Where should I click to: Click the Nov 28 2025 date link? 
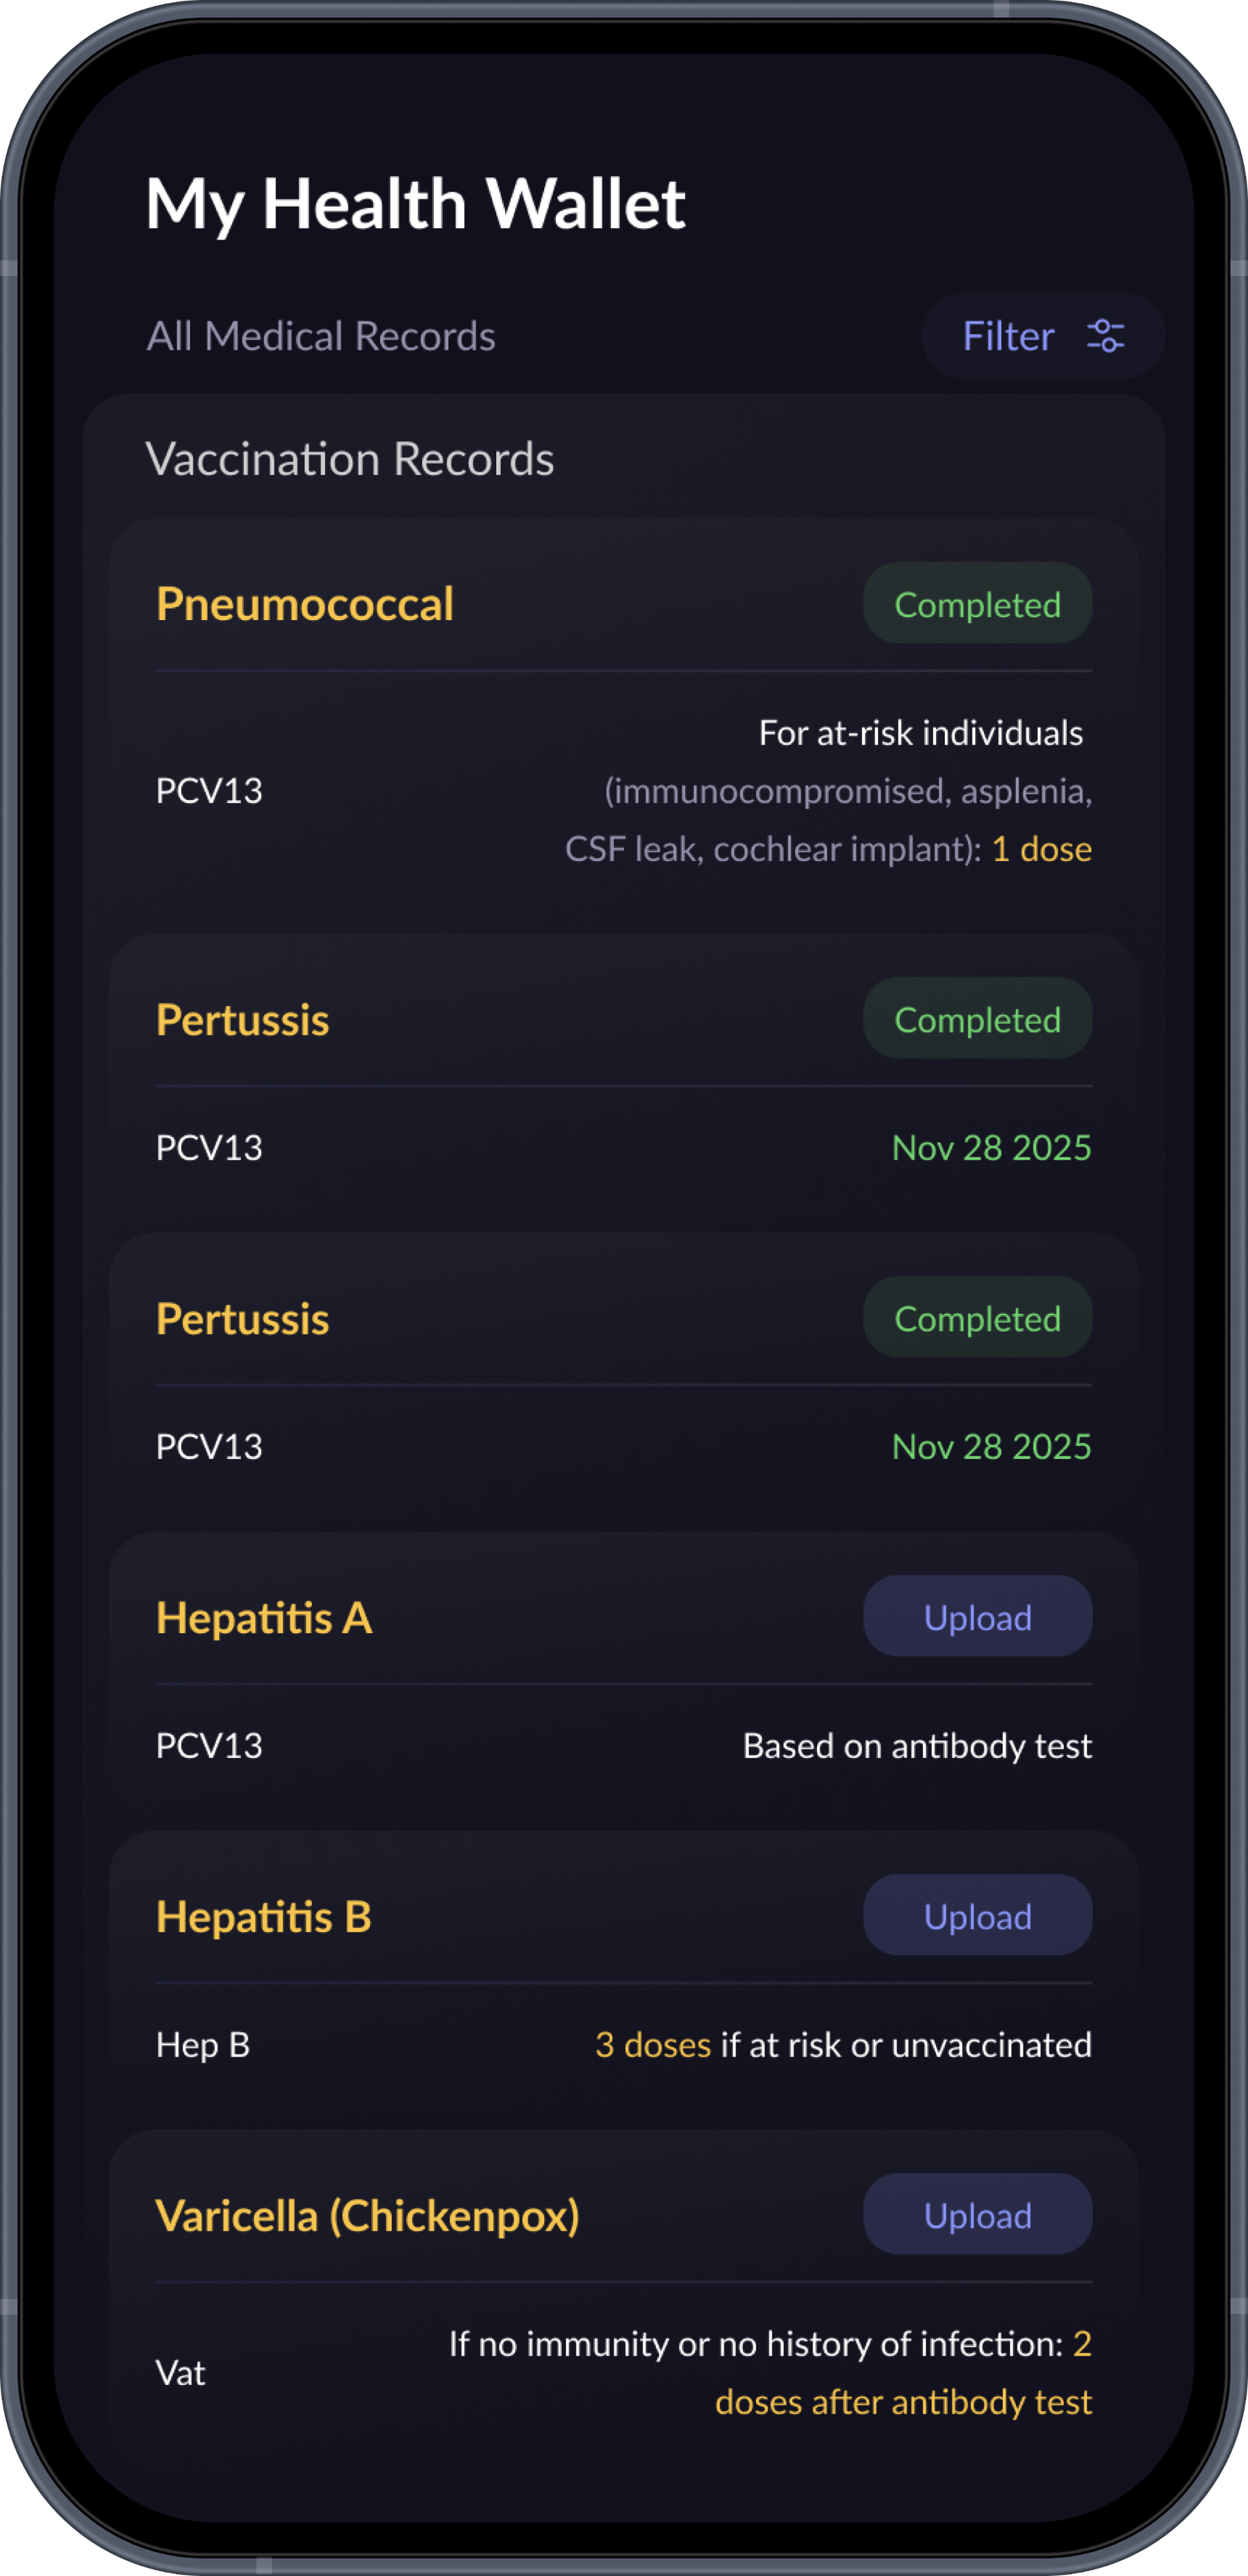990,1147
